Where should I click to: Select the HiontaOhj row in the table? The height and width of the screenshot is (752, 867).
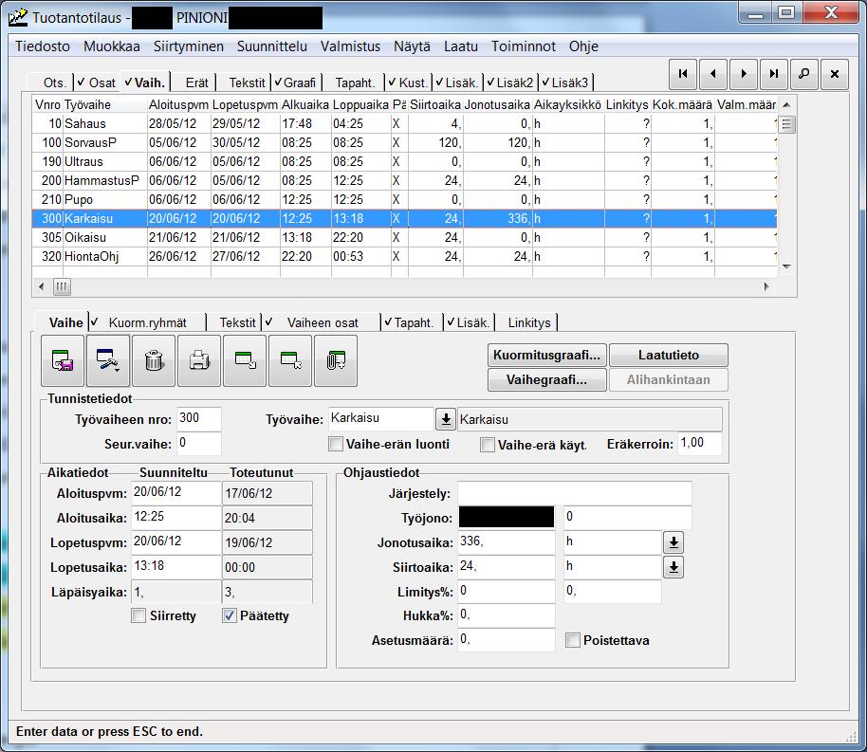point(404,256)
